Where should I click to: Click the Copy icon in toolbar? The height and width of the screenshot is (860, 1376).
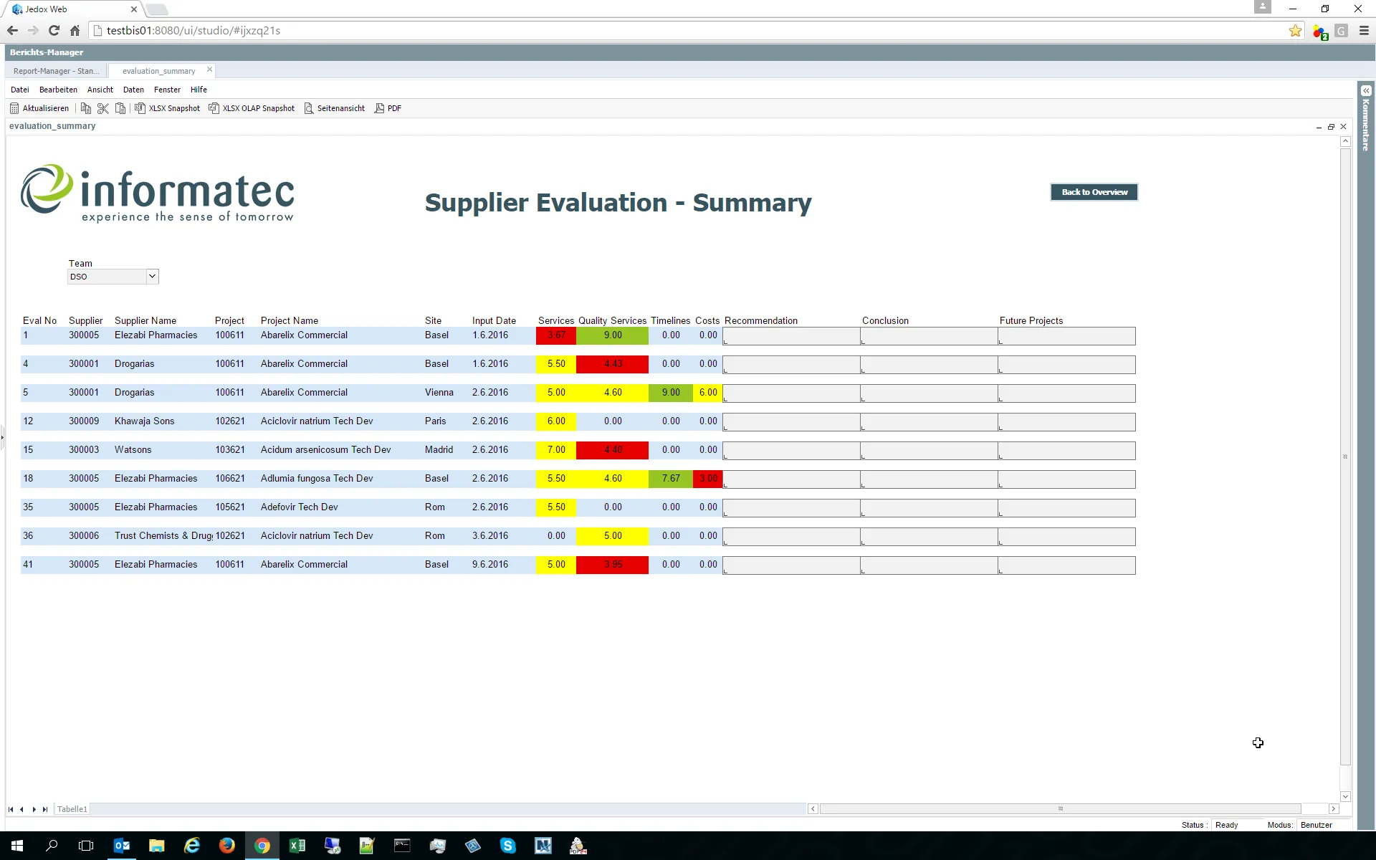(86, 108)
